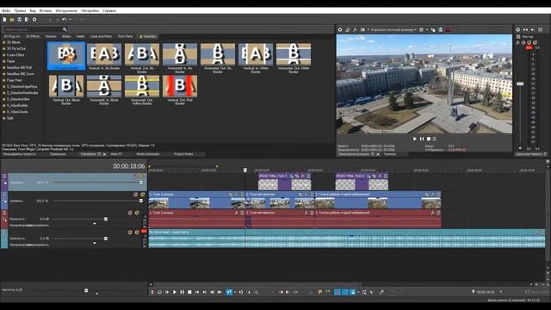Toggle snapping in the bottom toolbar
The height and width of the screenshot is (310, 551).
337,292
